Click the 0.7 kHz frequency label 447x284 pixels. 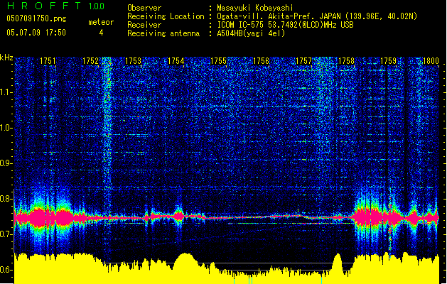[x=6, y=234]
